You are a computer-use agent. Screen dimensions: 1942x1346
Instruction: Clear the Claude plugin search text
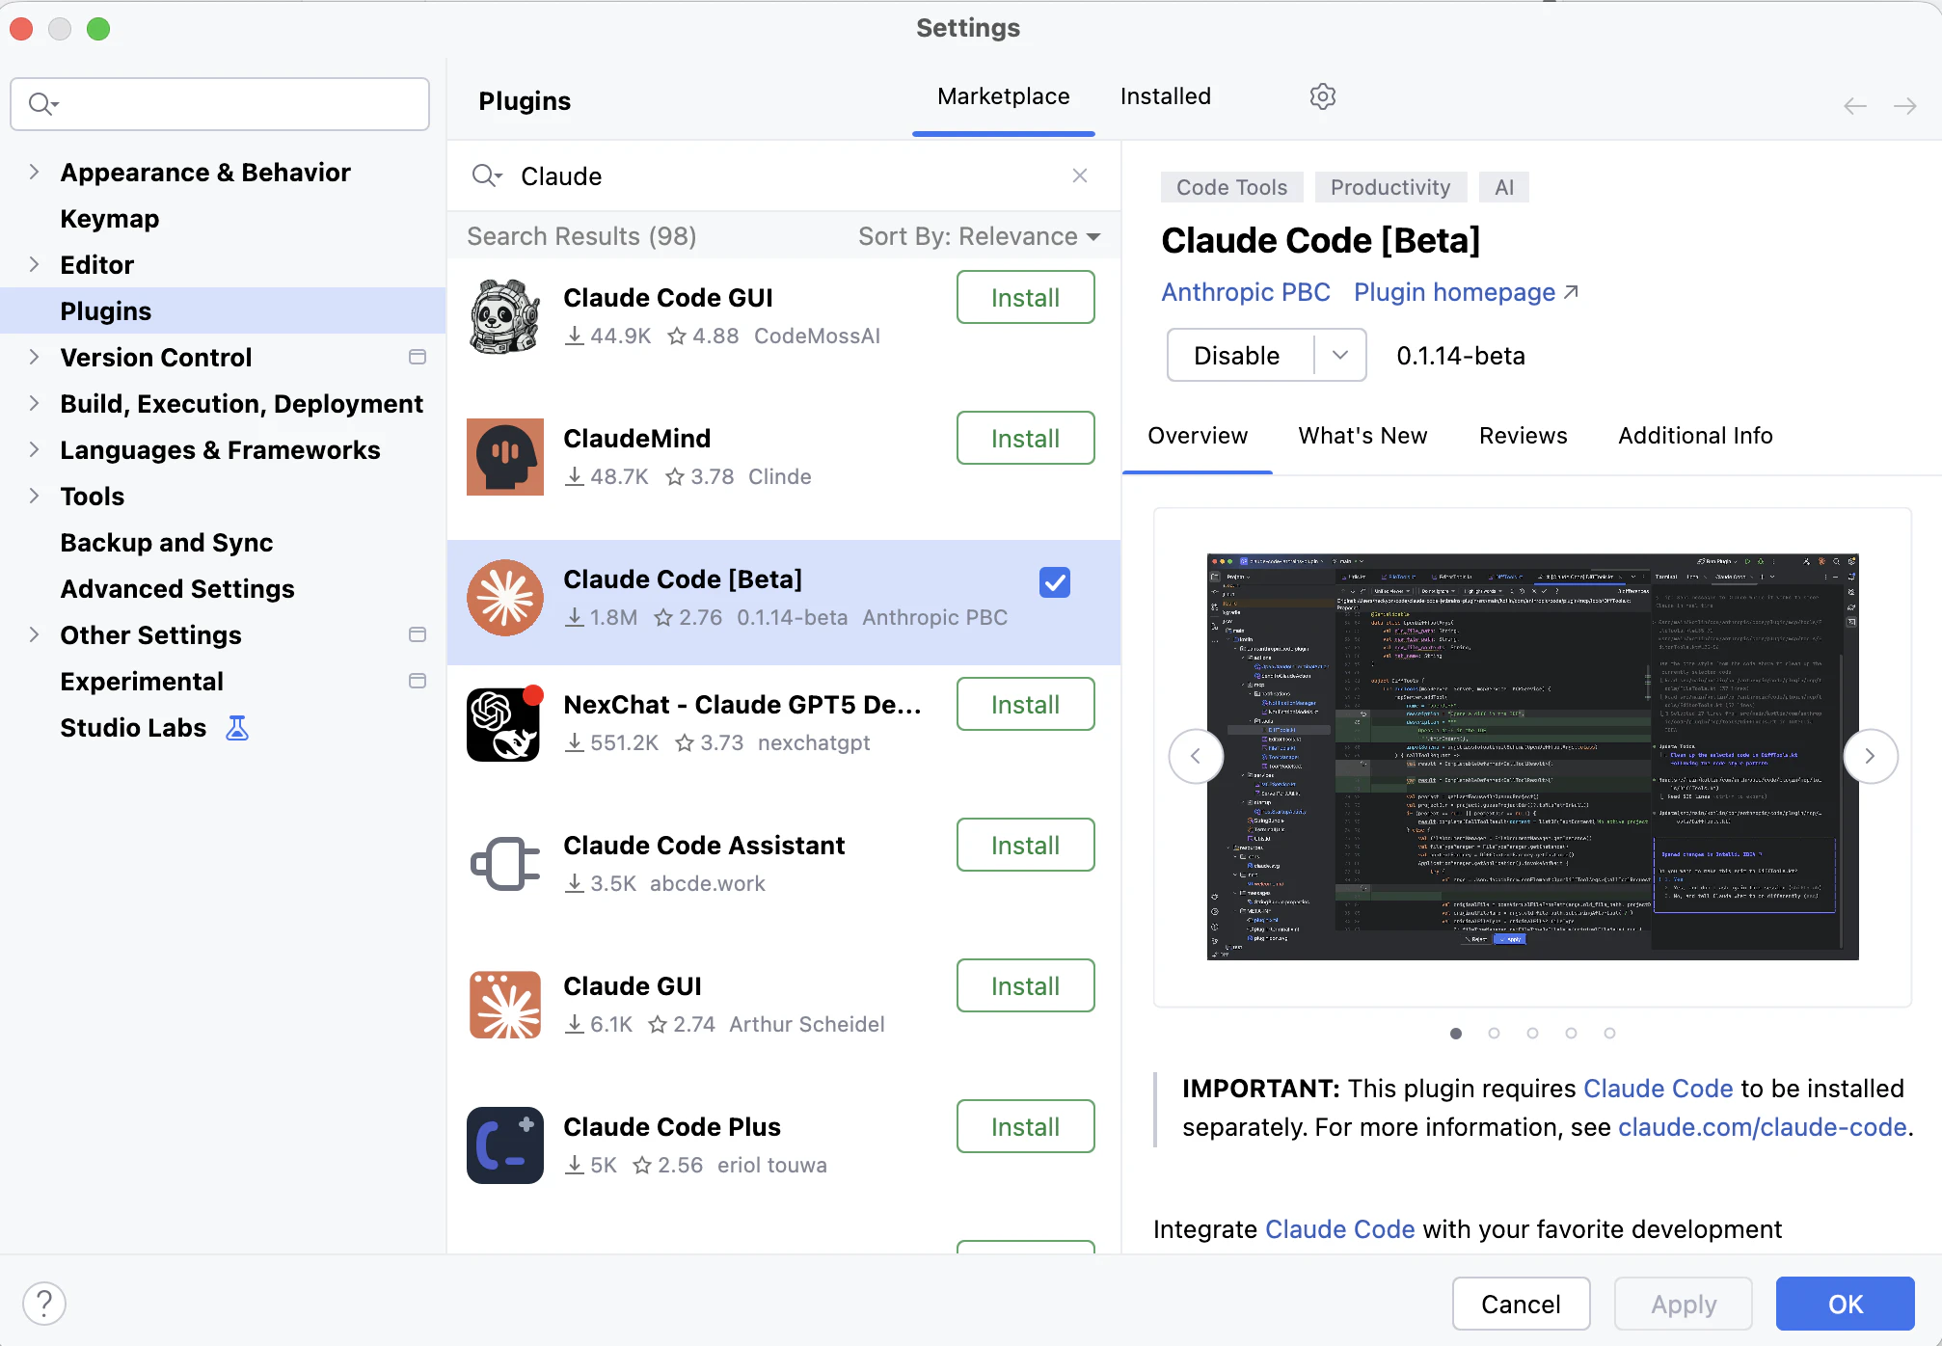(1080, 175)
